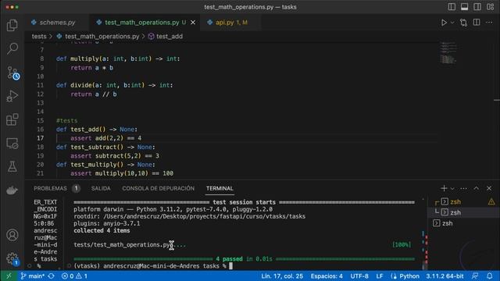Click tests/test_math_operations.py path in terminal
Screen dimensions: 500x281
[x=123, y=244]
